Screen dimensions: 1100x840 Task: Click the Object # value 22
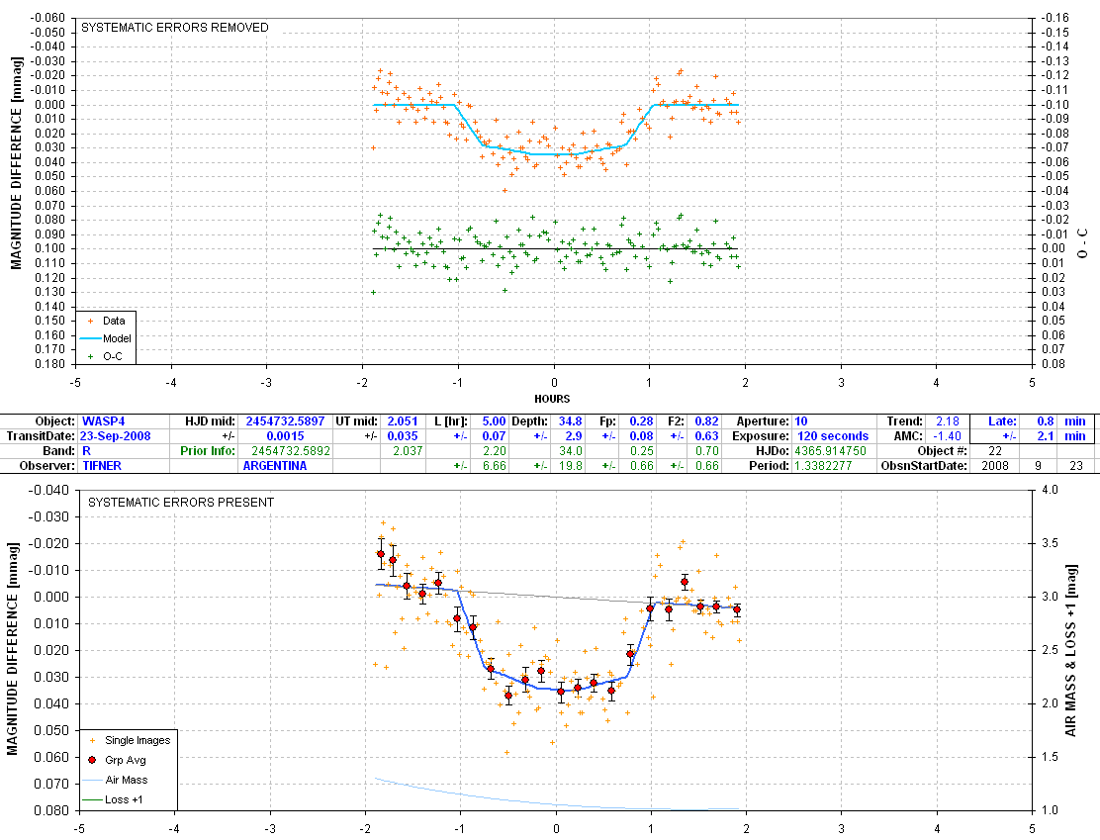(x=995, y=451)
